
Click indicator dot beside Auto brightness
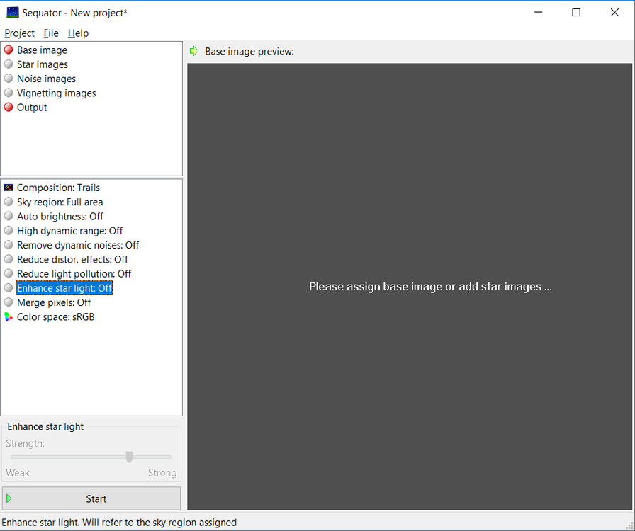coord(9,216)
